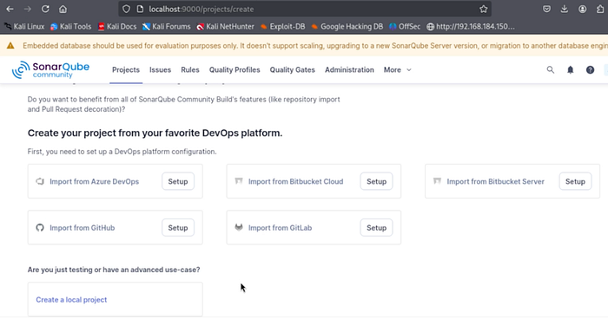Image resolution: width=608 pixels, height=319 pixels.
Task: Click the Import from Azure DevOps text
Action: 94,181
